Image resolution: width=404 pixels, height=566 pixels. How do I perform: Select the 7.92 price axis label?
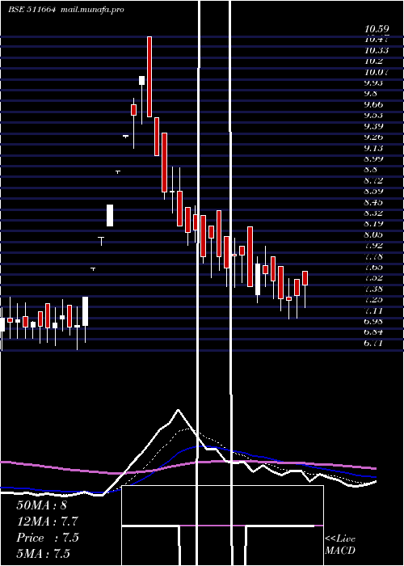click(x=373, y=246)
